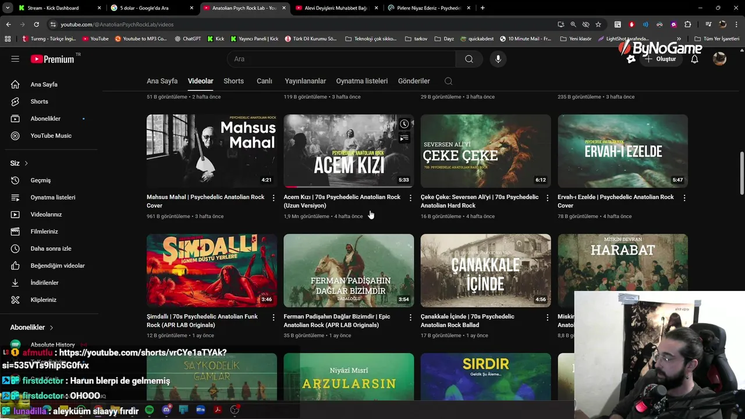Image resolution: width=745 pixels, height=419 pixels.
Task: Open the QR code extension
Action: [618, 24]
